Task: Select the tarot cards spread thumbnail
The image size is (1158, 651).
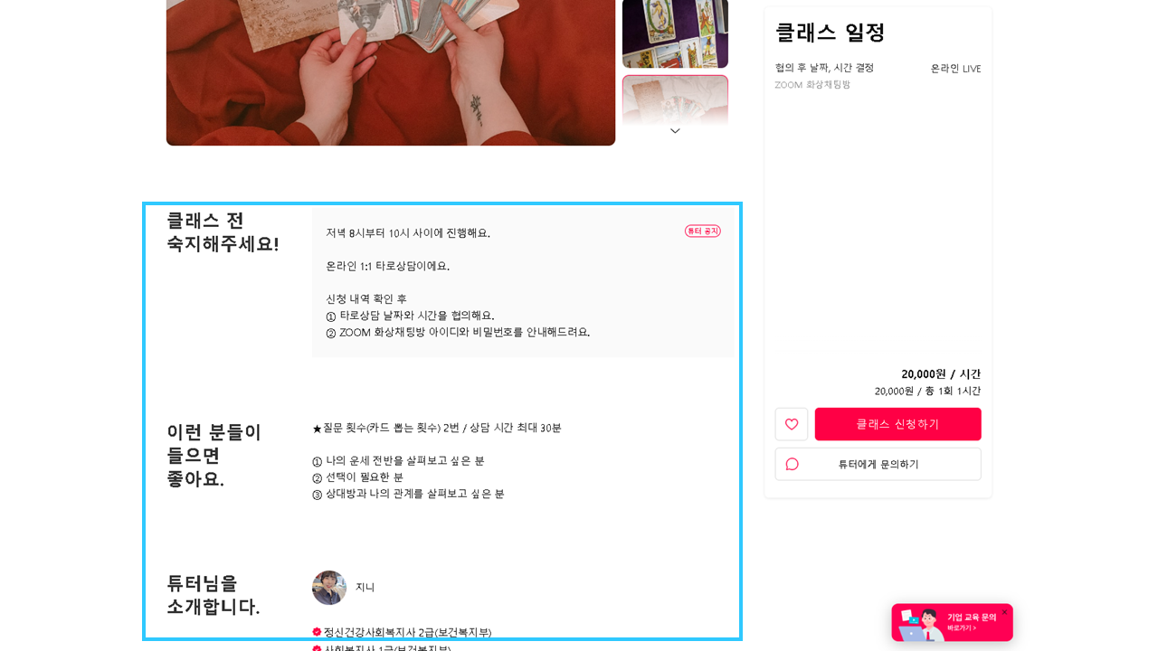Action: coord(675,33)
